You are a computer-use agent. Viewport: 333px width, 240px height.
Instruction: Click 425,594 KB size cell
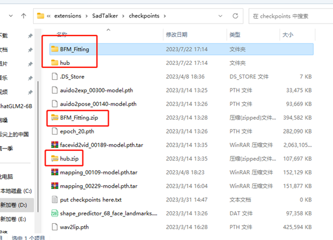pyautogui.click(x=298, y=227)
